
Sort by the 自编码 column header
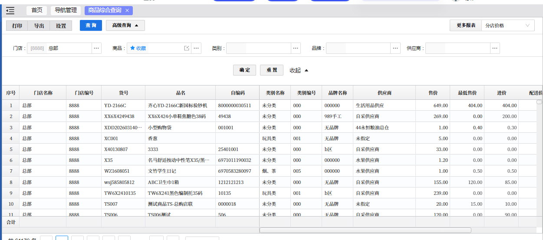(x=237, y=93)
